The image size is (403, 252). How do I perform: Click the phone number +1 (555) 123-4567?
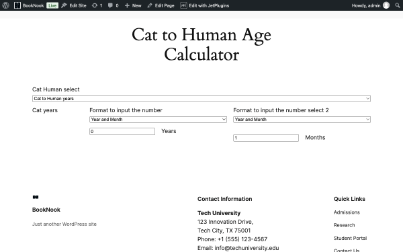click(242, 239)
